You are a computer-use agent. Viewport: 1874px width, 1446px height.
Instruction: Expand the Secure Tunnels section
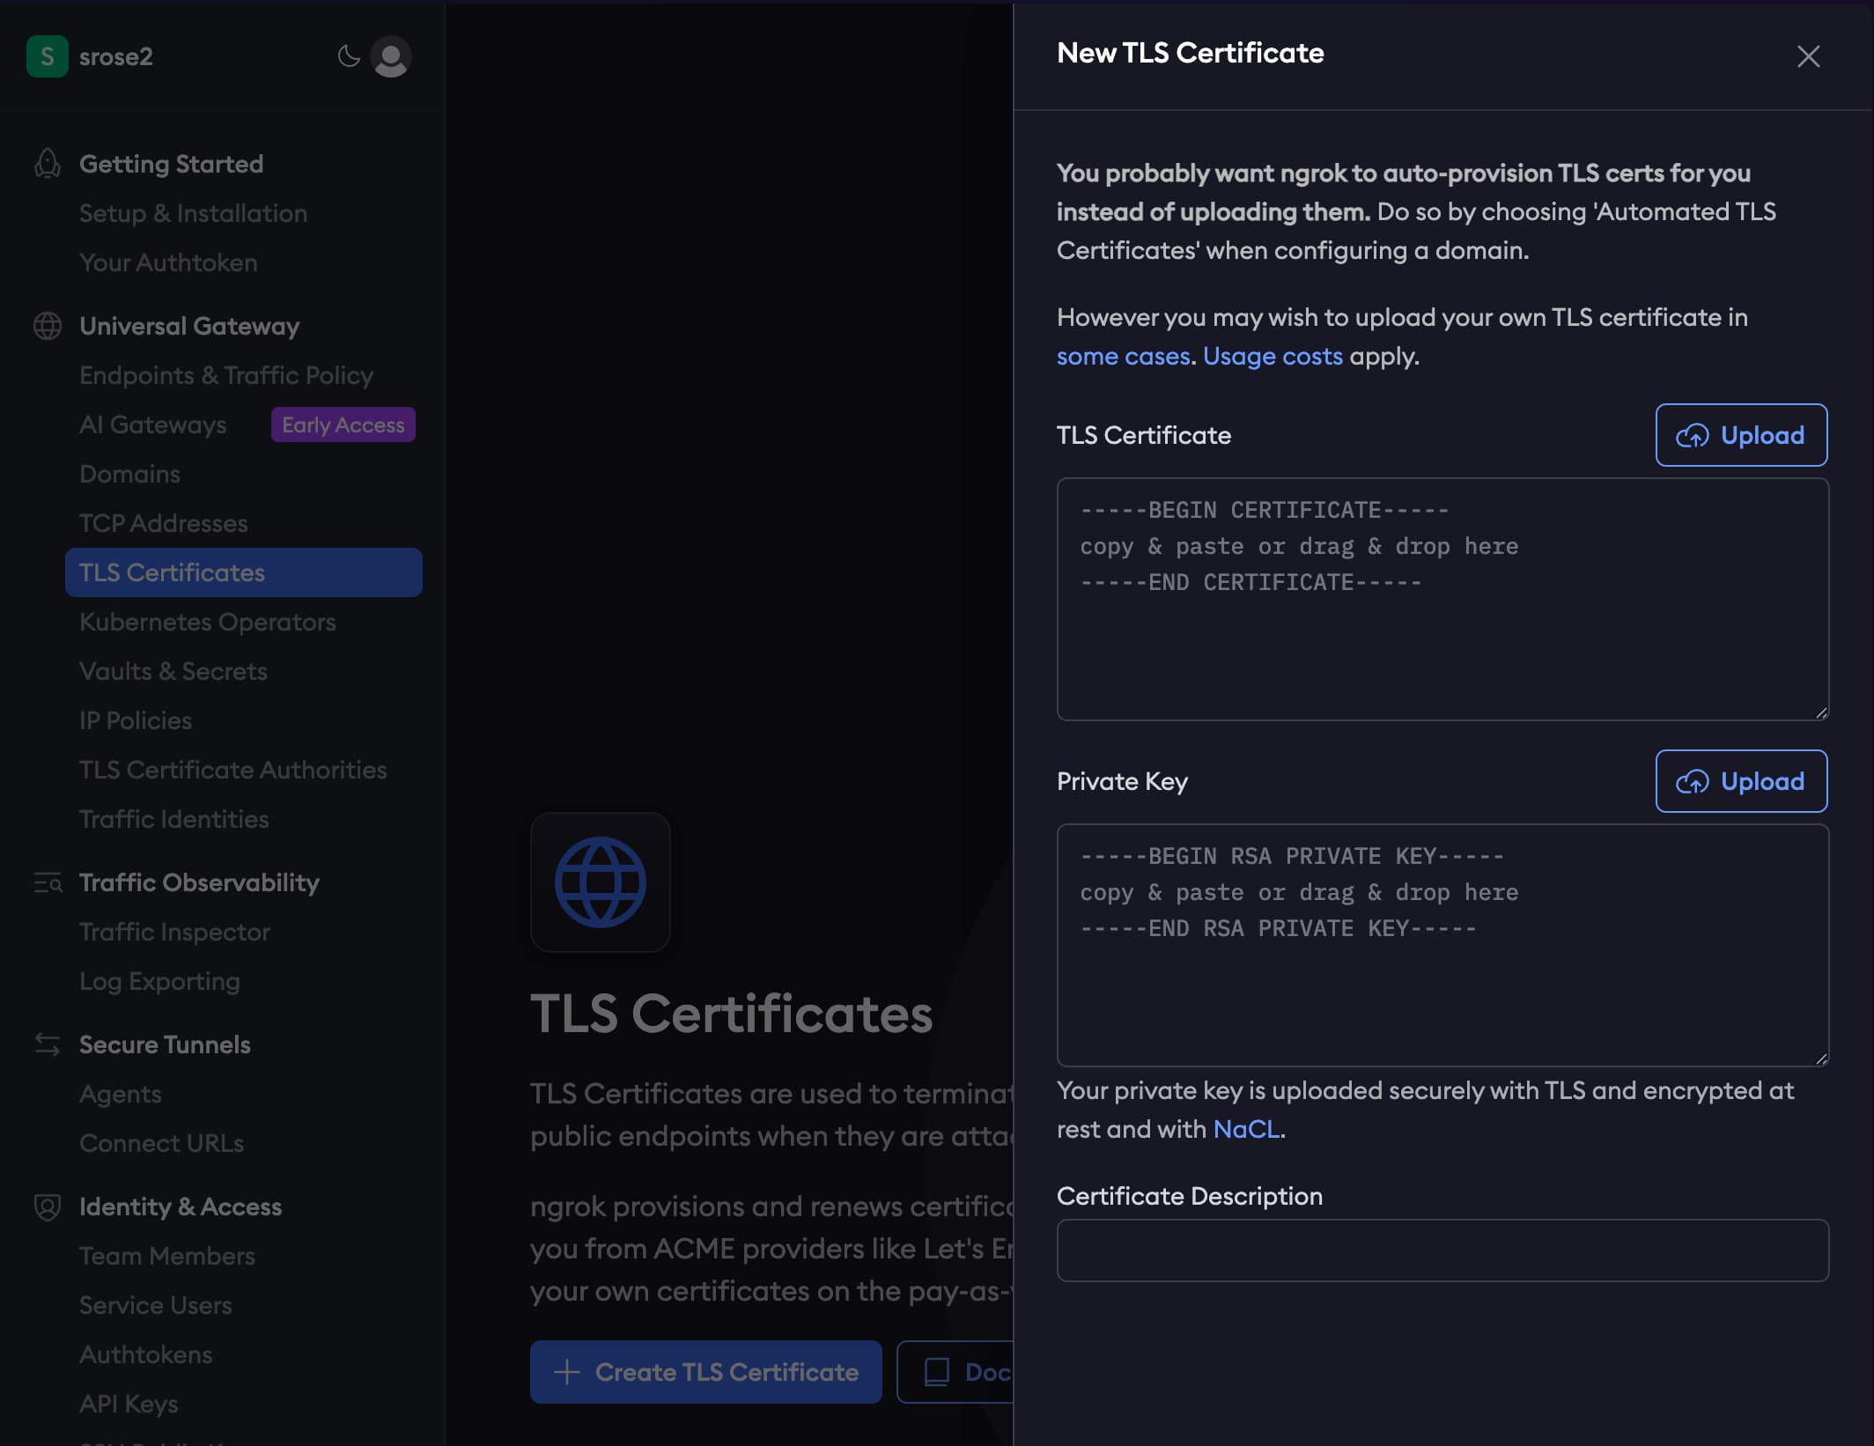click(164, 1044)
